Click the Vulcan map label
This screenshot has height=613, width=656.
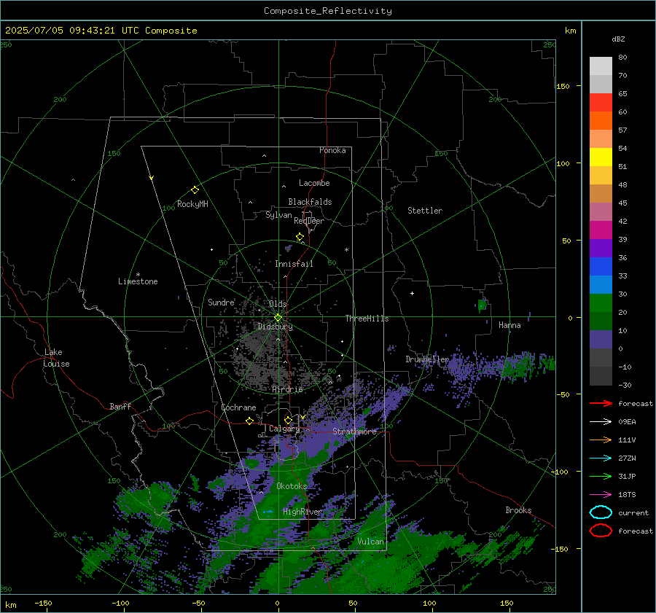pyautogui.click(x=370, y=542)
